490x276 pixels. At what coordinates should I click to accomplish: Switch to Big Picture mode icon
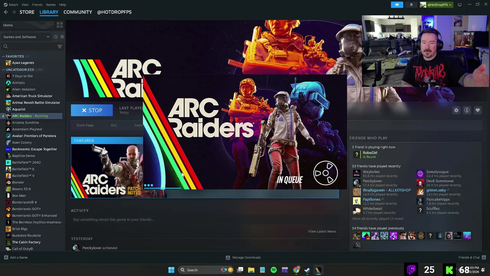pos(459,5)
